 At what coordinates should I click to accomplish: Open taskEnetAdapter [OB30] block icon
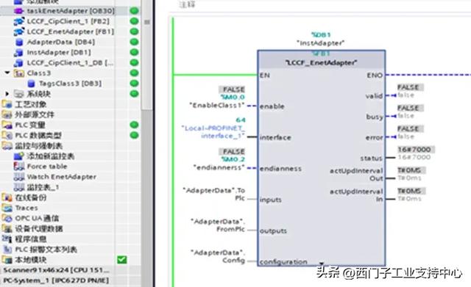18,11
